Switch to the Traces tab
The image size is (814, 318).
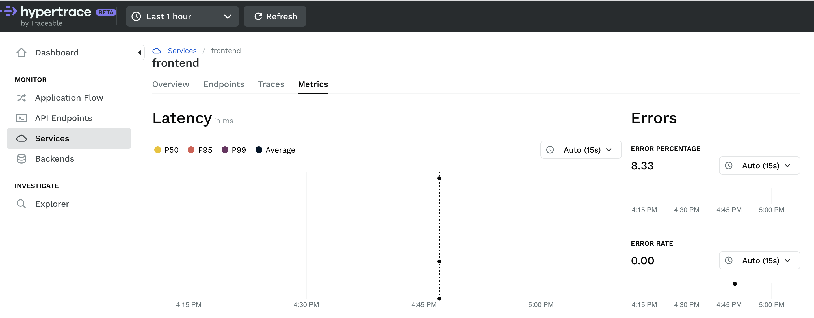click(x=271, y=84)
